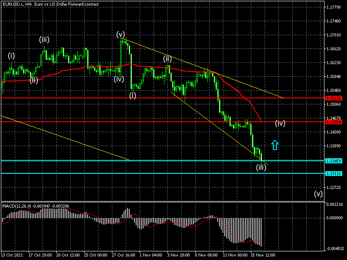Click the (v) label at bottom right
This screenshot has width=347, height=260.
(318, 194)
